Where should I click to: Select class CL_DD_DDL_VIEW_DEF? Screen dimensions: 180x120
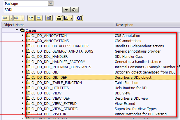click(51, 98)
